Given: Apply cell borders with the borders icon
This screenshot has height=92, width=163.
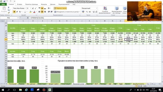Looking at the screenshot, I should click(25, 12).
